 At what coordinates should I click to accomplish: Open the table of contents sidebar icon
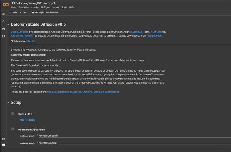click(4, 15)
